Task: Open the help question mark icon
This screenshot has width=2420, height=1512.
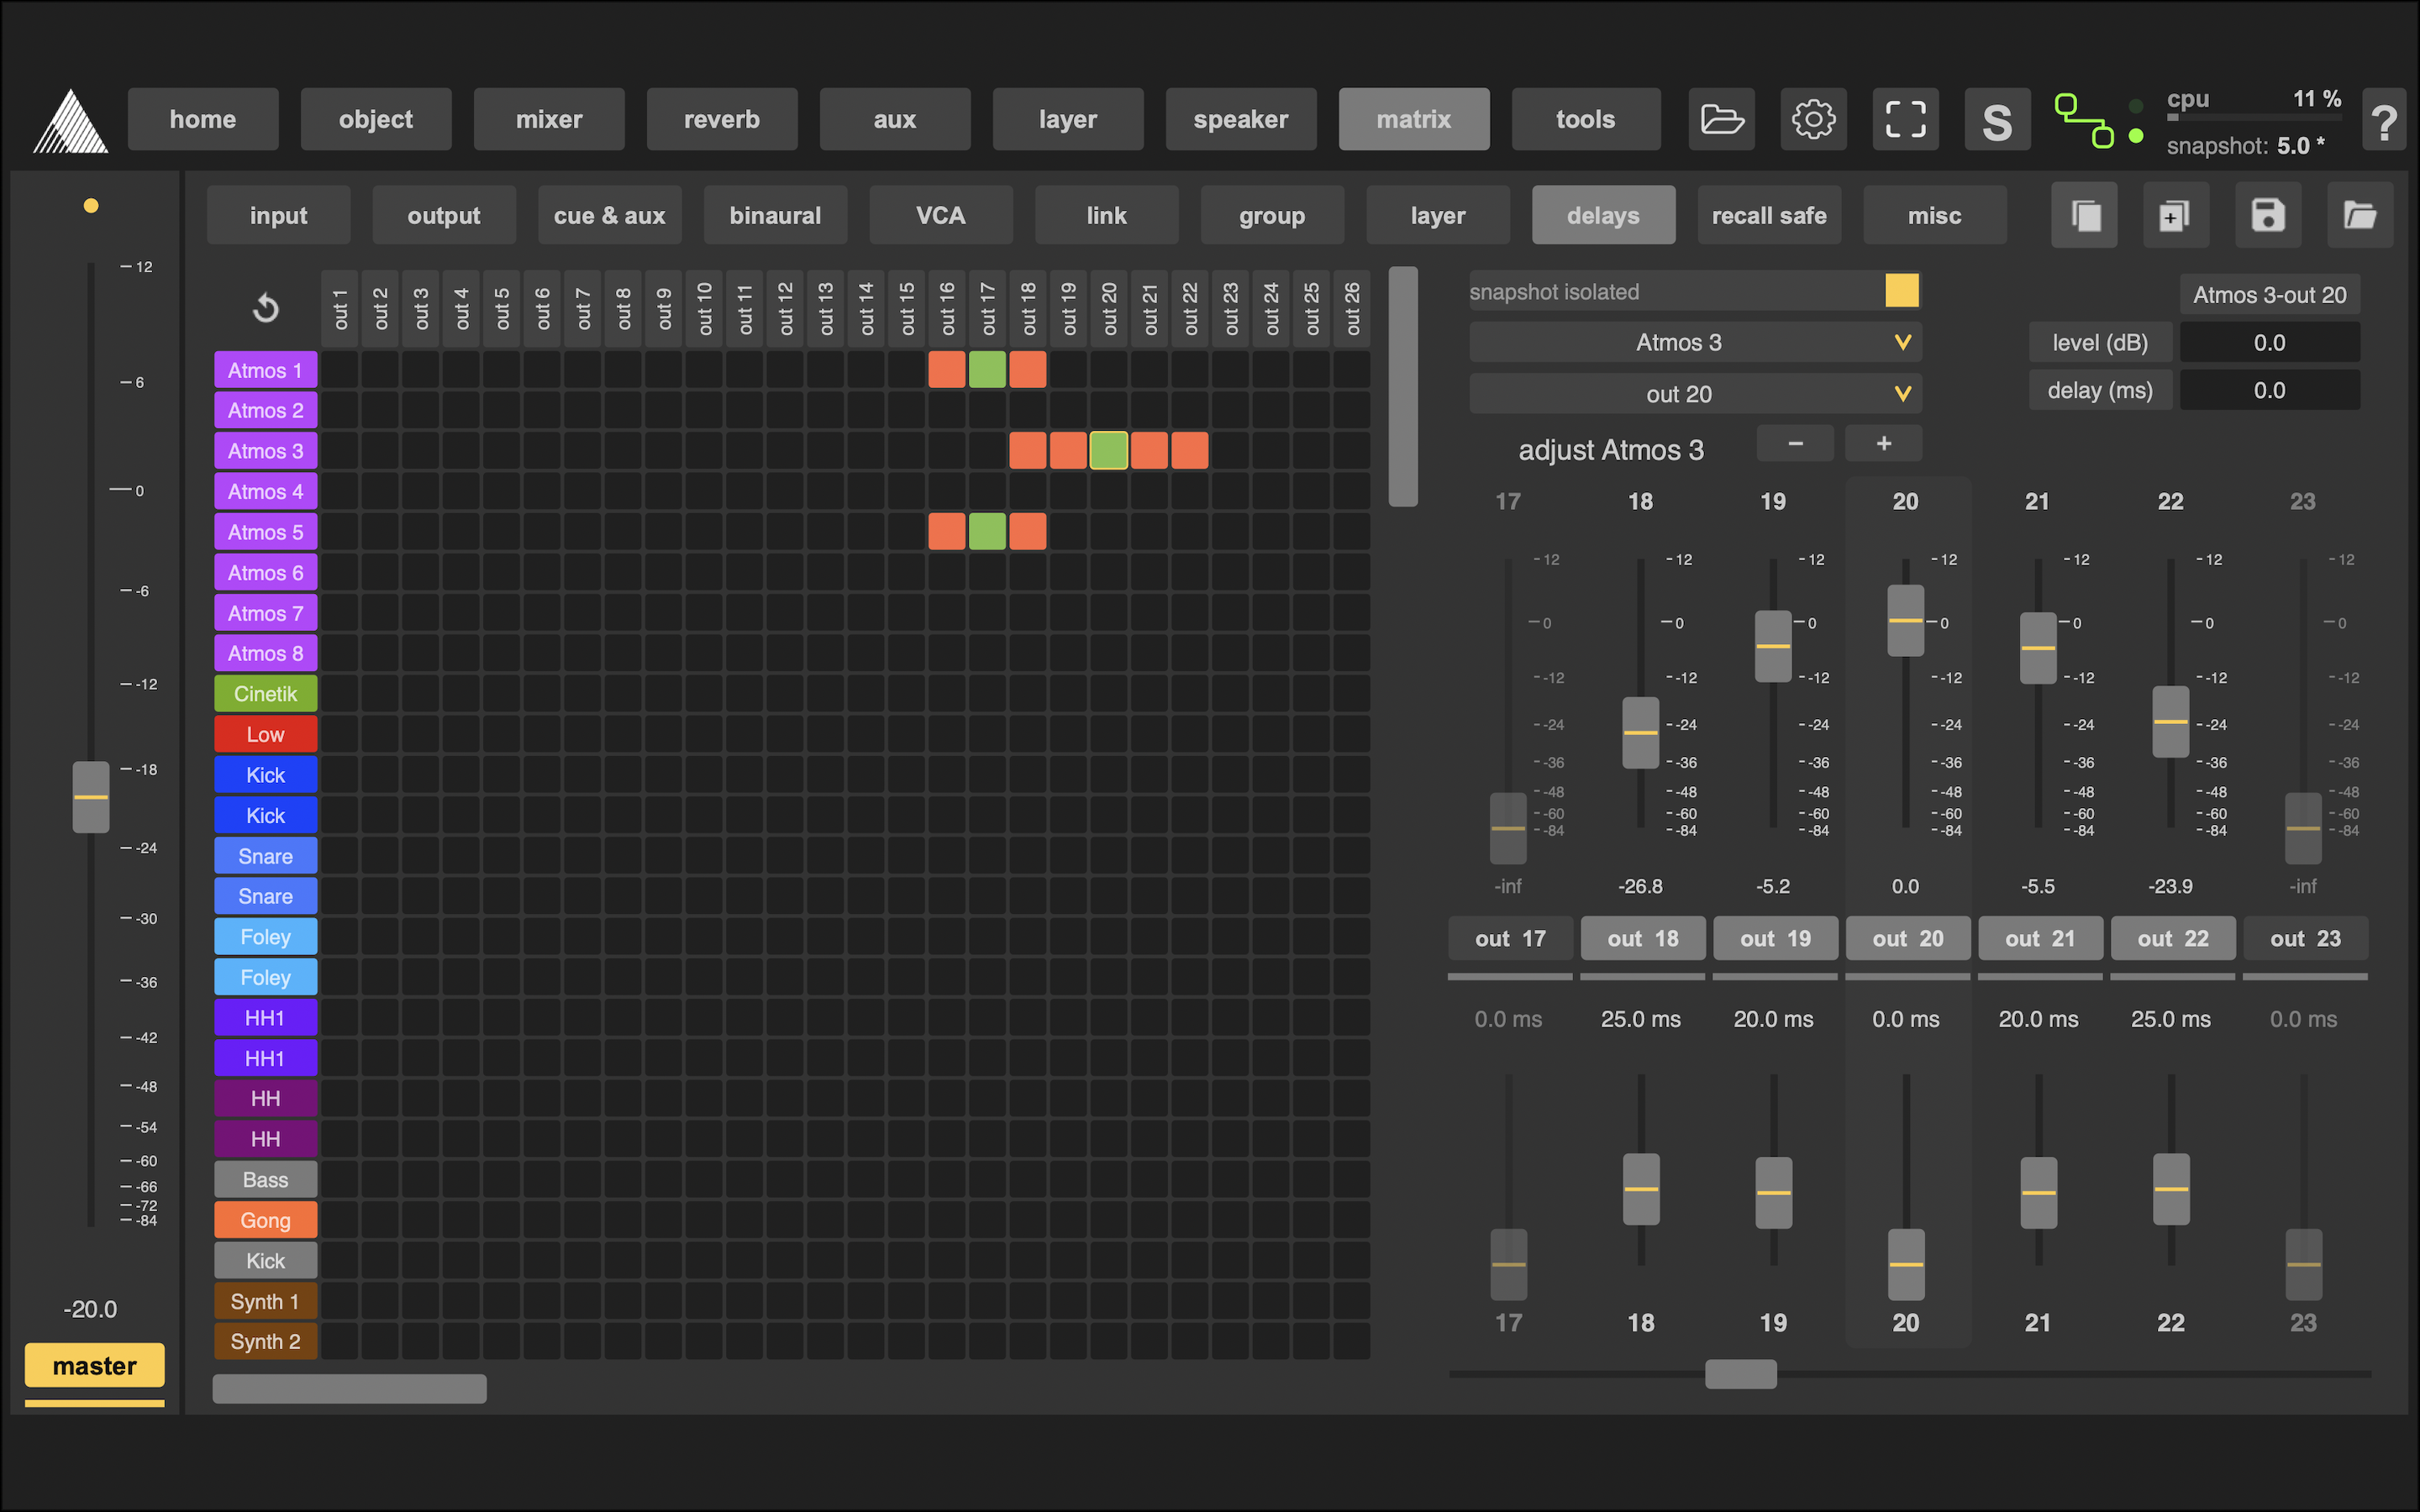Action: pyautogui.click(x=2384, y=120)
